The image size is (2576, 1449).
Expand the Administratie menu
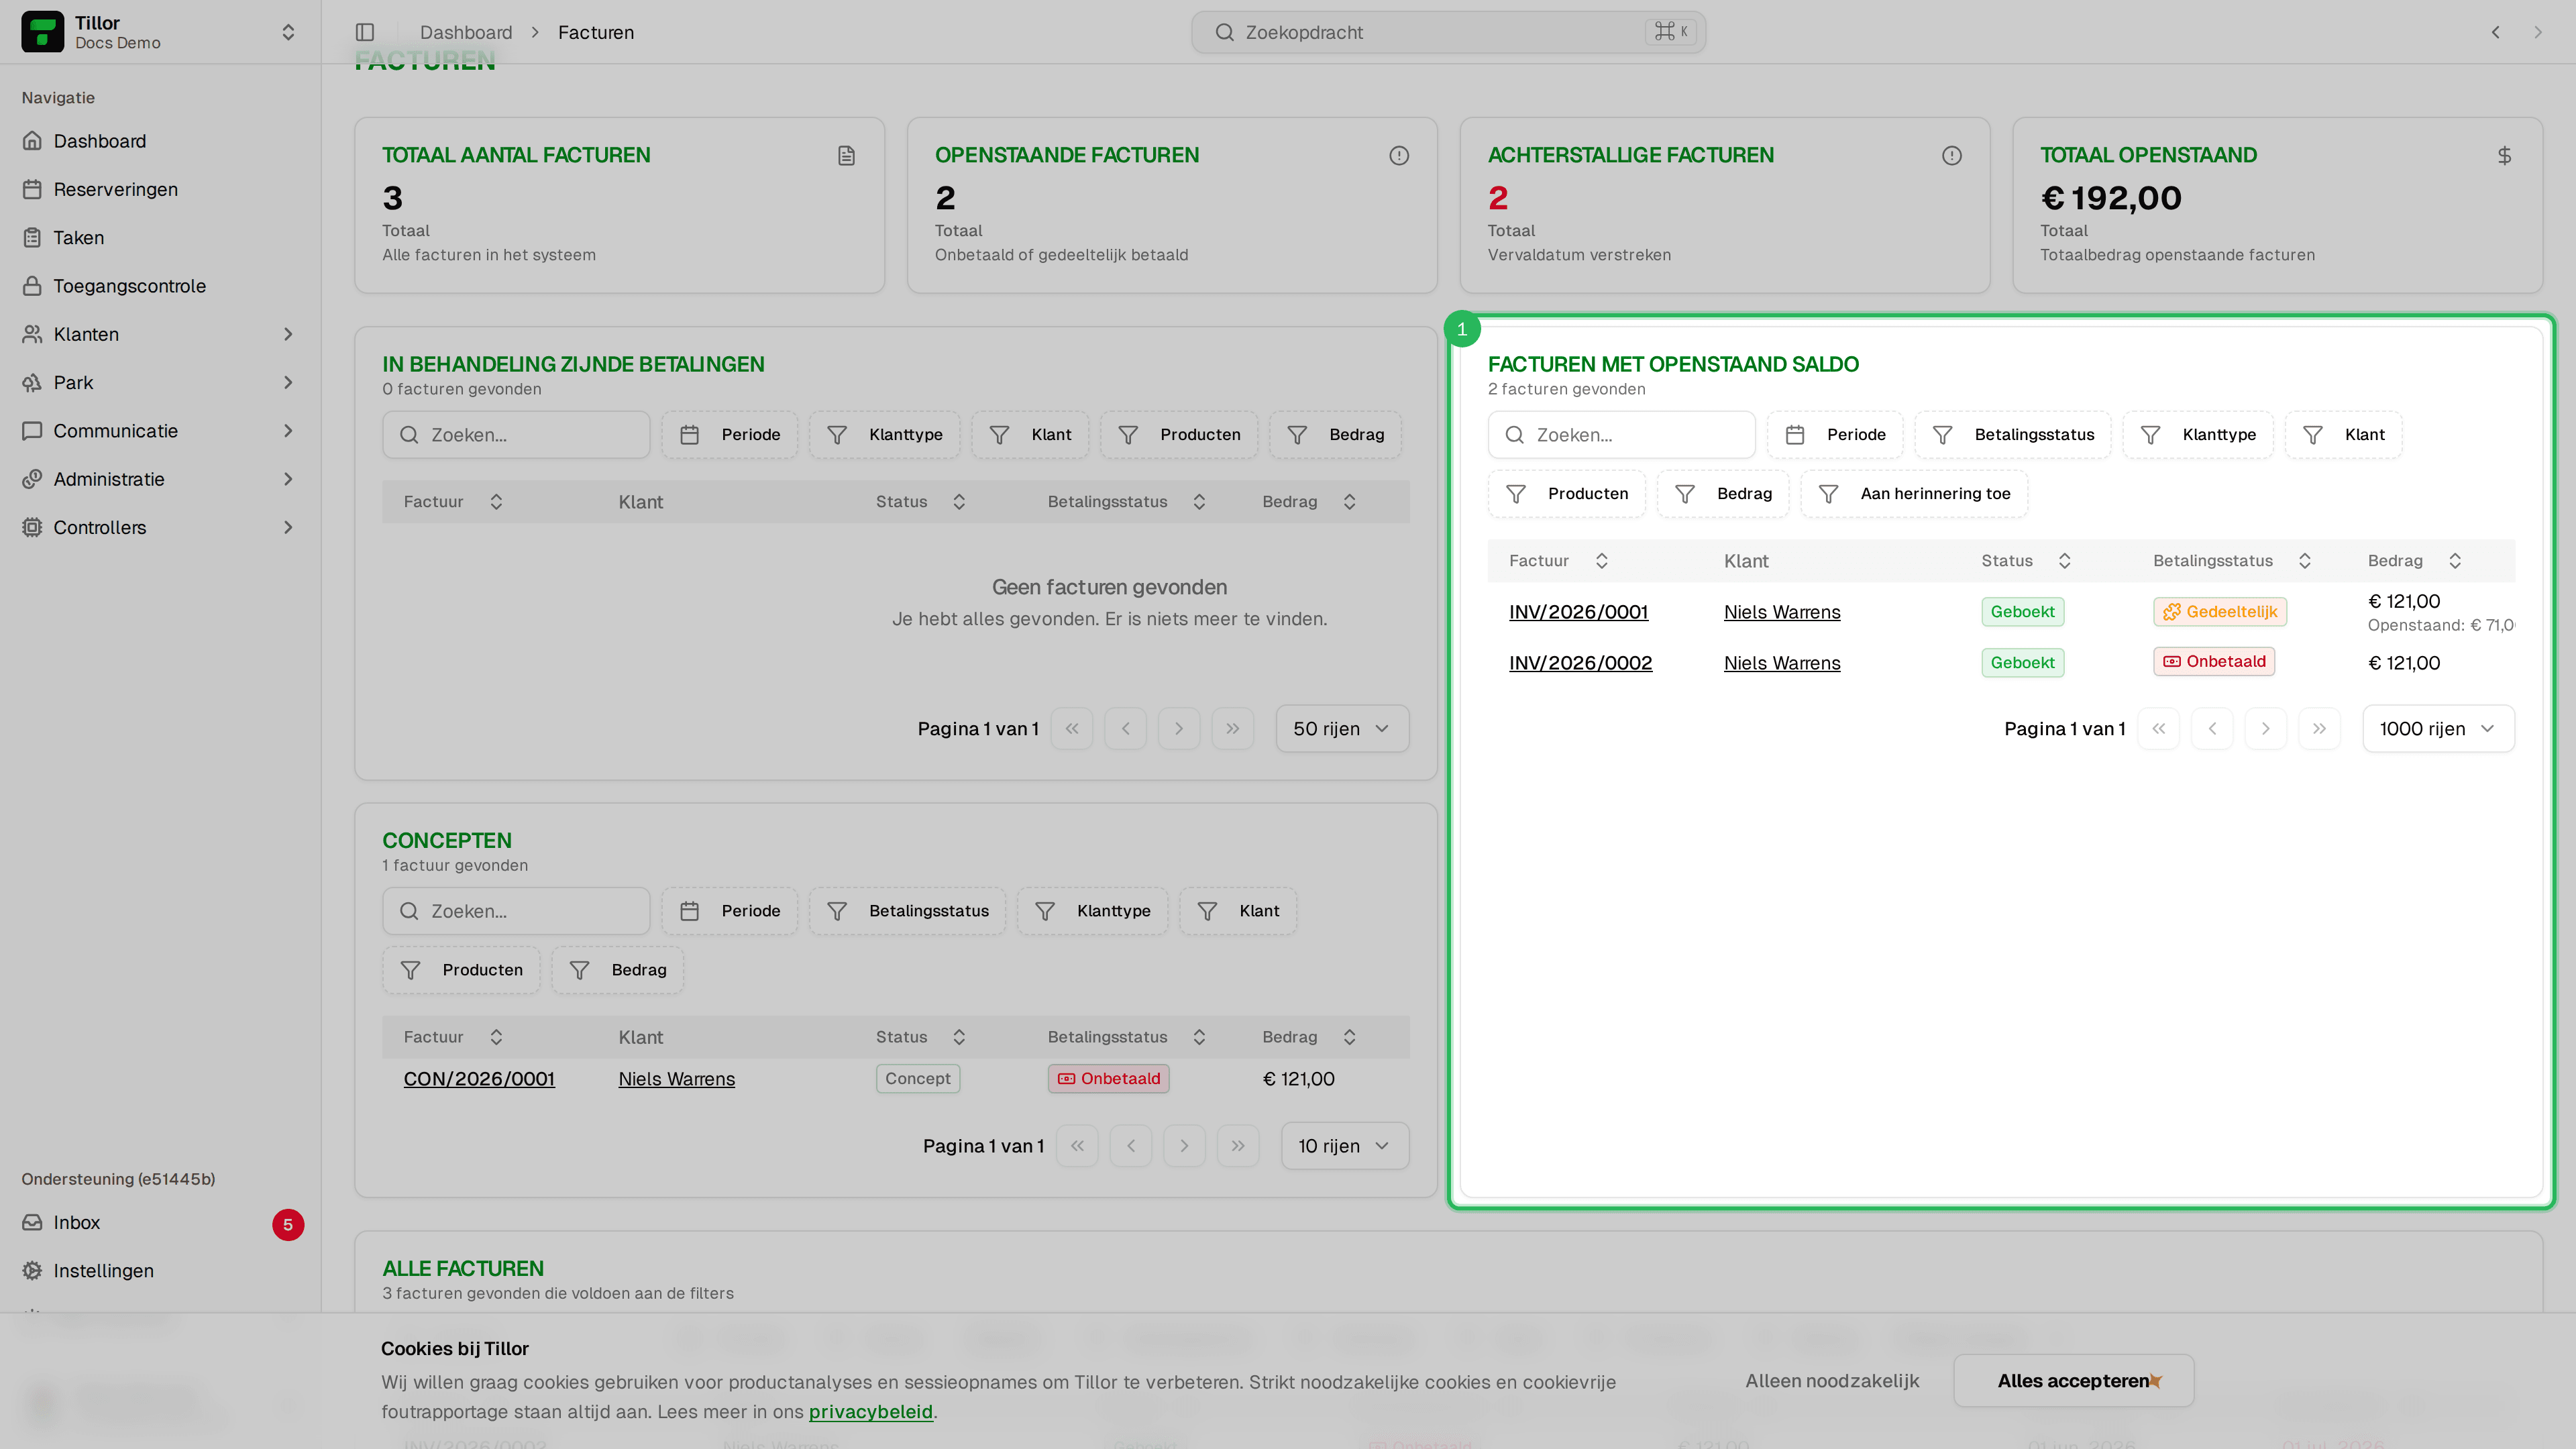pyautogui.click(x=160, y=479)
